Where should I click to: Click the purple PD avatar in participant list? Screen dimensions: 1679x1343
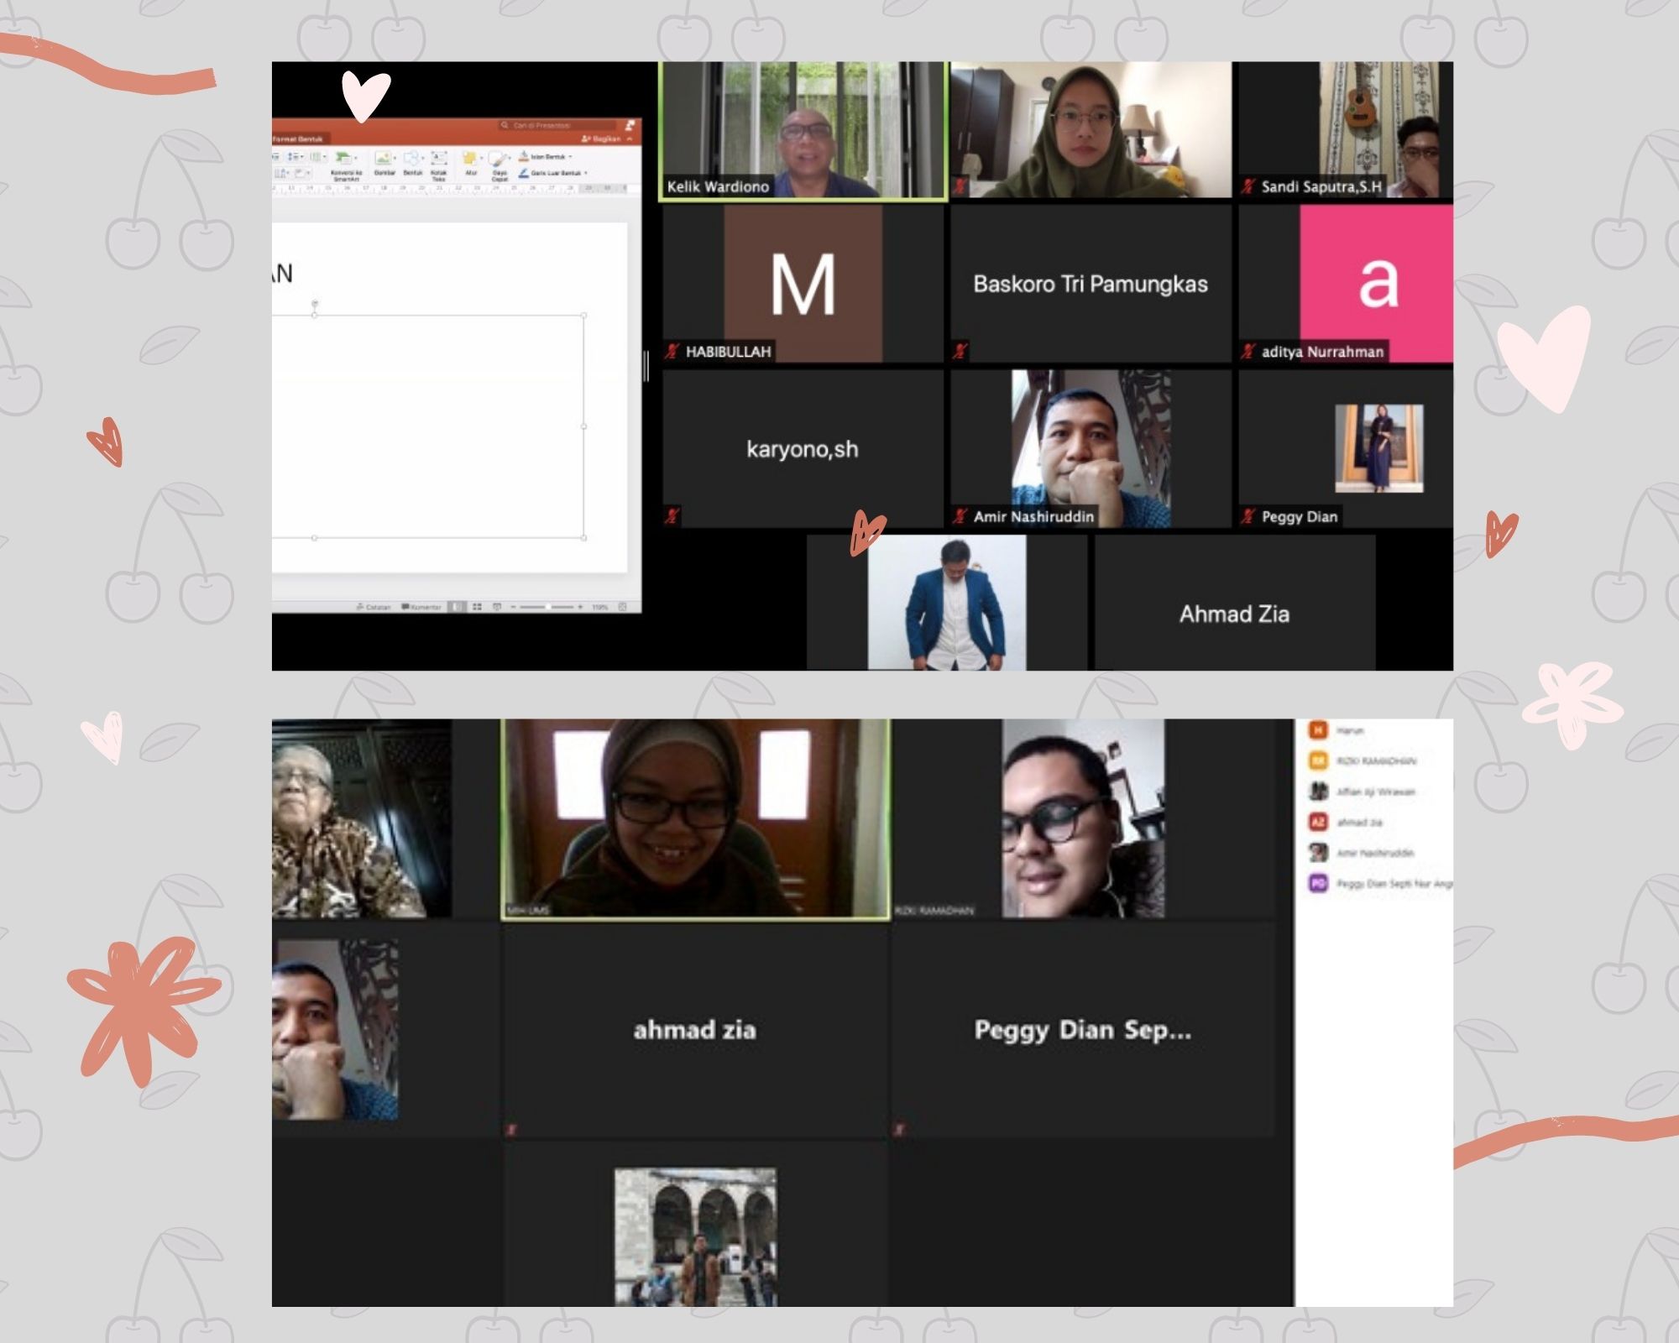click(x=1318, y=883)
